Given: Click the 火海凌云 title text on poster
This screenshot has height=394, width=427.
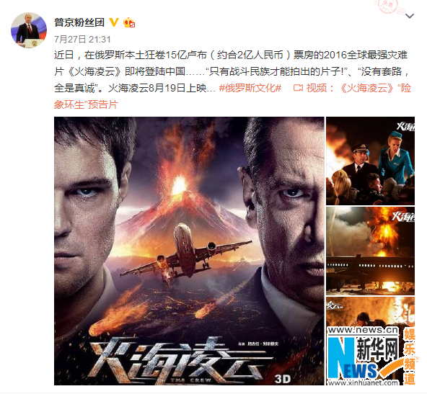Looking at the screenshot, I should 175,359.
